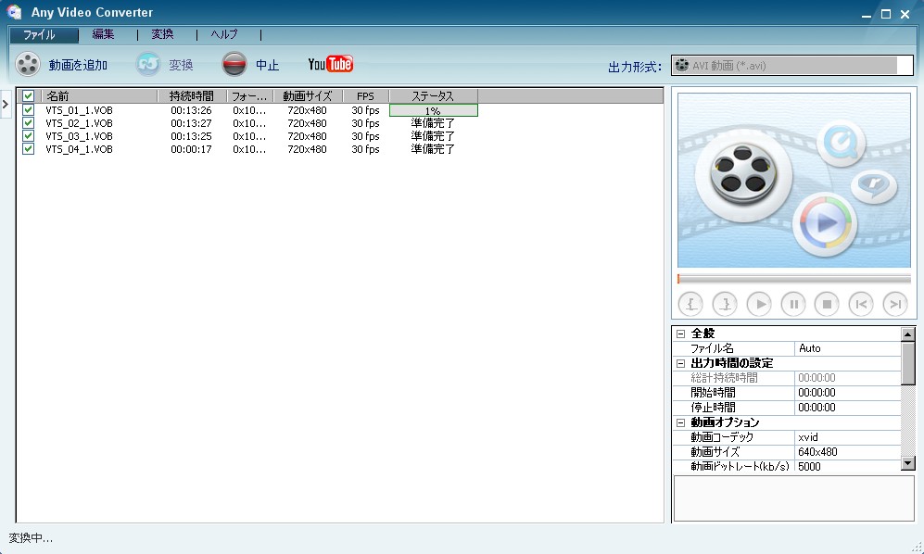This screenshot has height=554, width=924.
Task: Click the 動画を追加 film reel icon
Action: (x=28, y=64)
